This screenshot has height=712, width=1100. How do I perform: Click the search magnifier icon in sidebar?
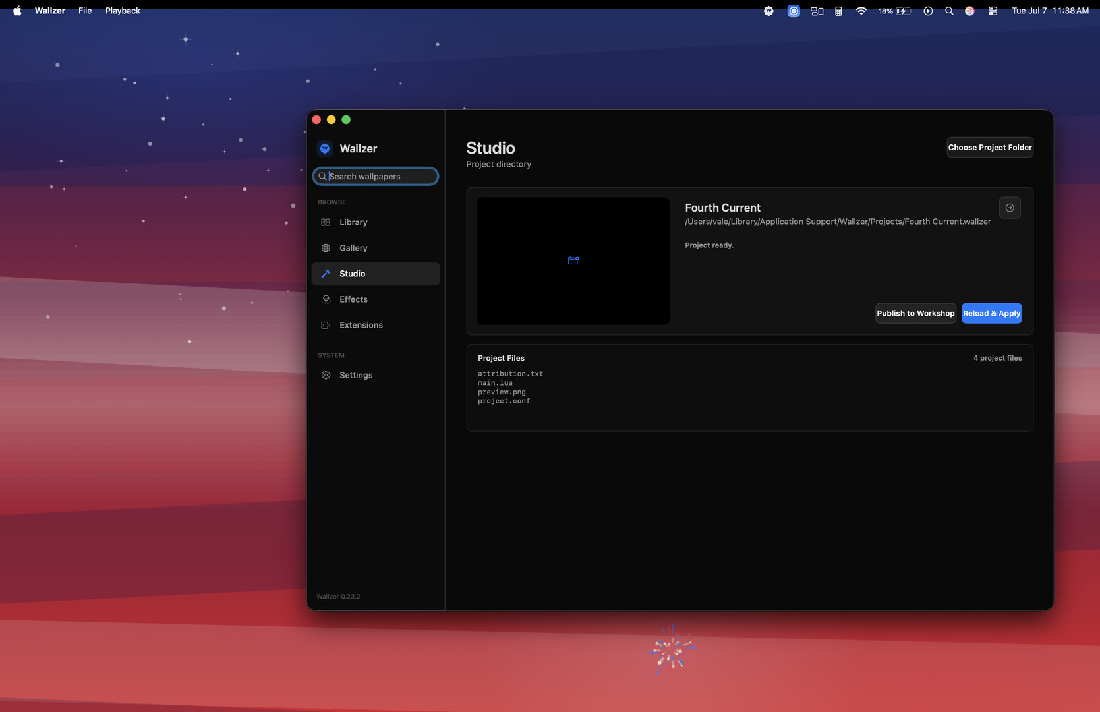[322, 176]
